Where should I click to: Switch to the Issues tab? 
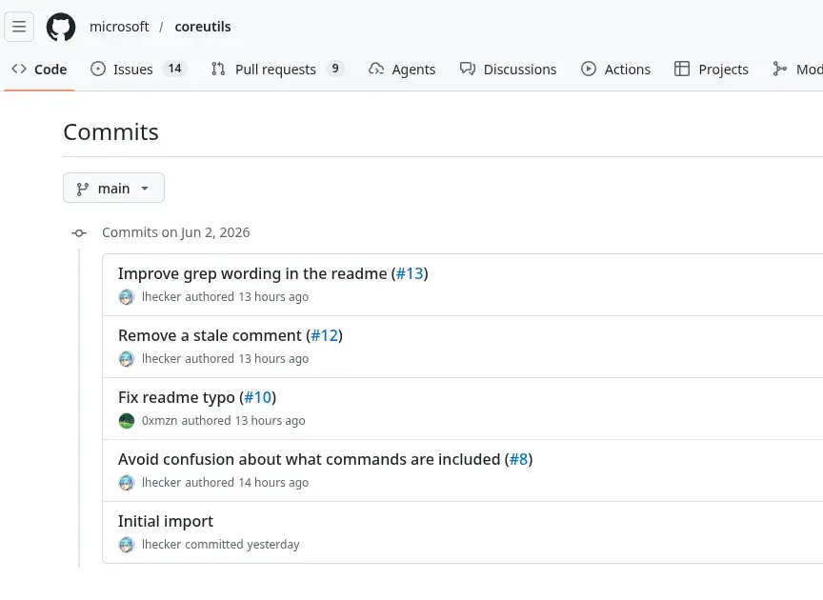pos(138,70)
